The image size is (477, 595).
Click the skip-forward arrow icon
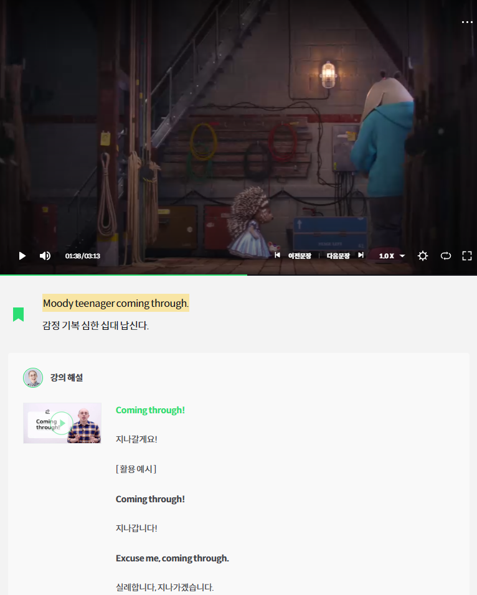361,255
